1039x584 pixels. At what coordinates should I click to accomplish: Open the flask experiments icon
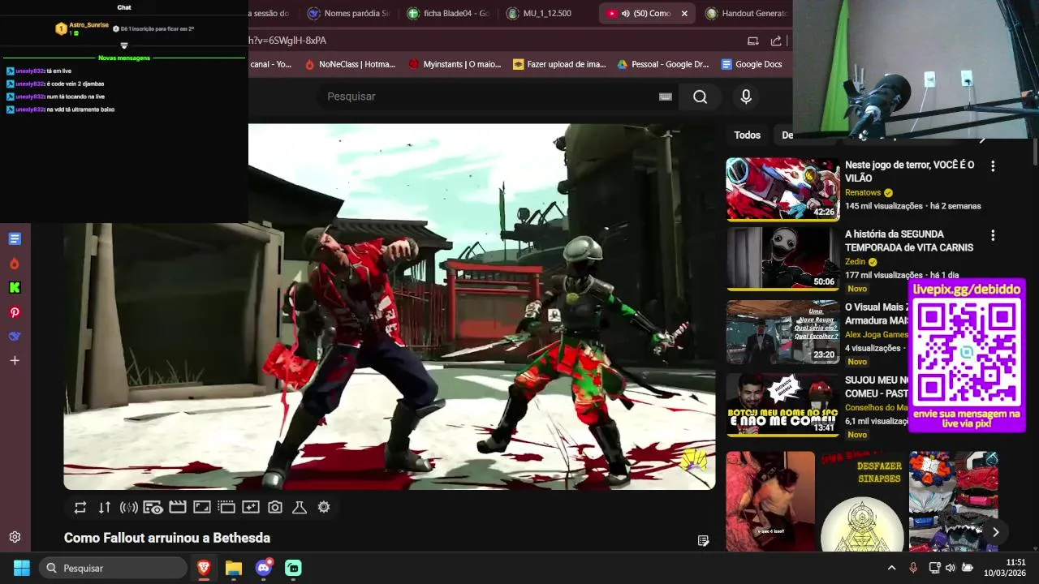[x=300, y=508]
